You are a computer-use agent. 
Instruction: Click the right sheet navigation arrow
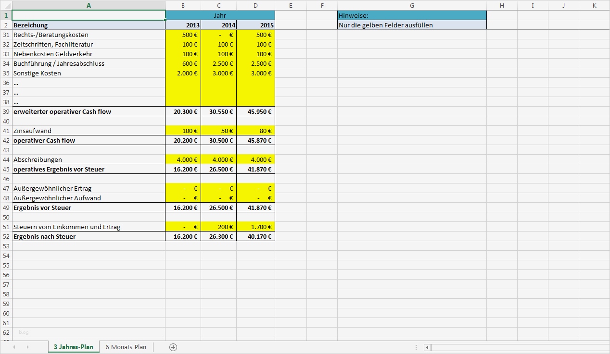(27, 347)
